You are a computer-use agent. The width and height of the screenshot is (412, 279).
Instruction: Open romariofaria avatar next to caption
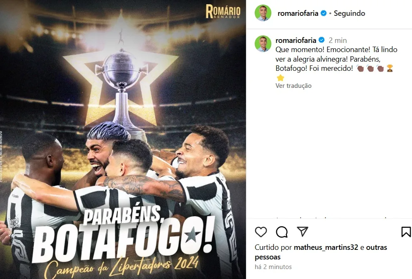263,44
